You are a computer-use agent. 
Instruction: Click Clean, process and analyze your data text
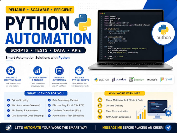tap(38, 85)
